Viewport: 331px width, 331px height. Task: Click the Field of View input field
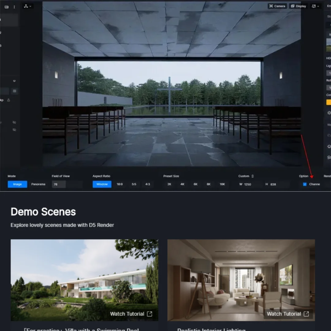pos(67,184)
